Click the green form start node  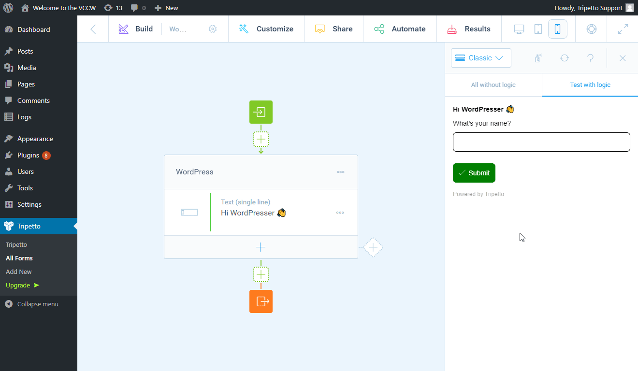[x=261, y=112]
